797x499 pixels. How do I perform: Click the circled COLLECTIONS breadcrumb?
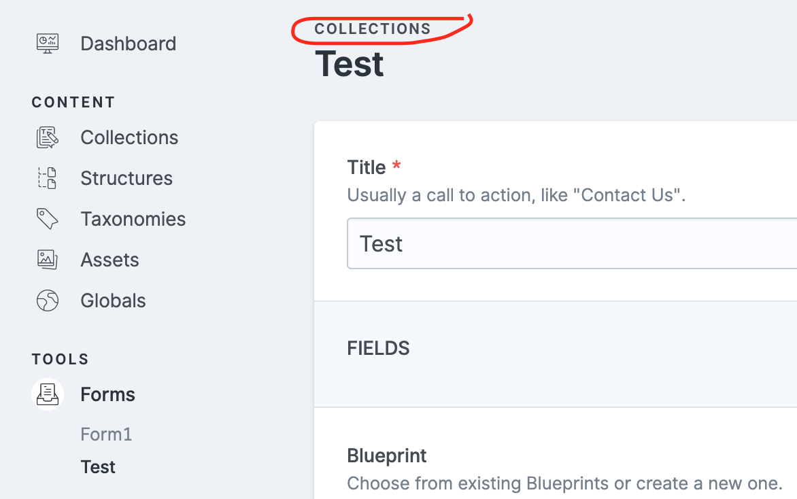373,29
